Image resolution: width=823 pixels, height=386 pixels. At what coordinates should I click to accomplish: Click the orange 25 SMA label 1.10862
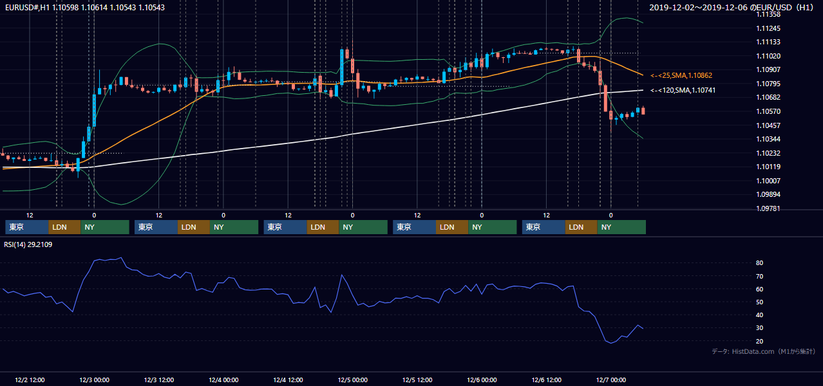point(681,75)
